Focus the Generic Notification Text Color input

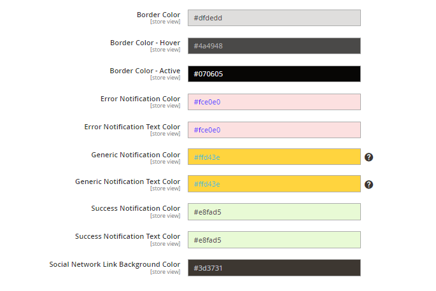[274, 184]
